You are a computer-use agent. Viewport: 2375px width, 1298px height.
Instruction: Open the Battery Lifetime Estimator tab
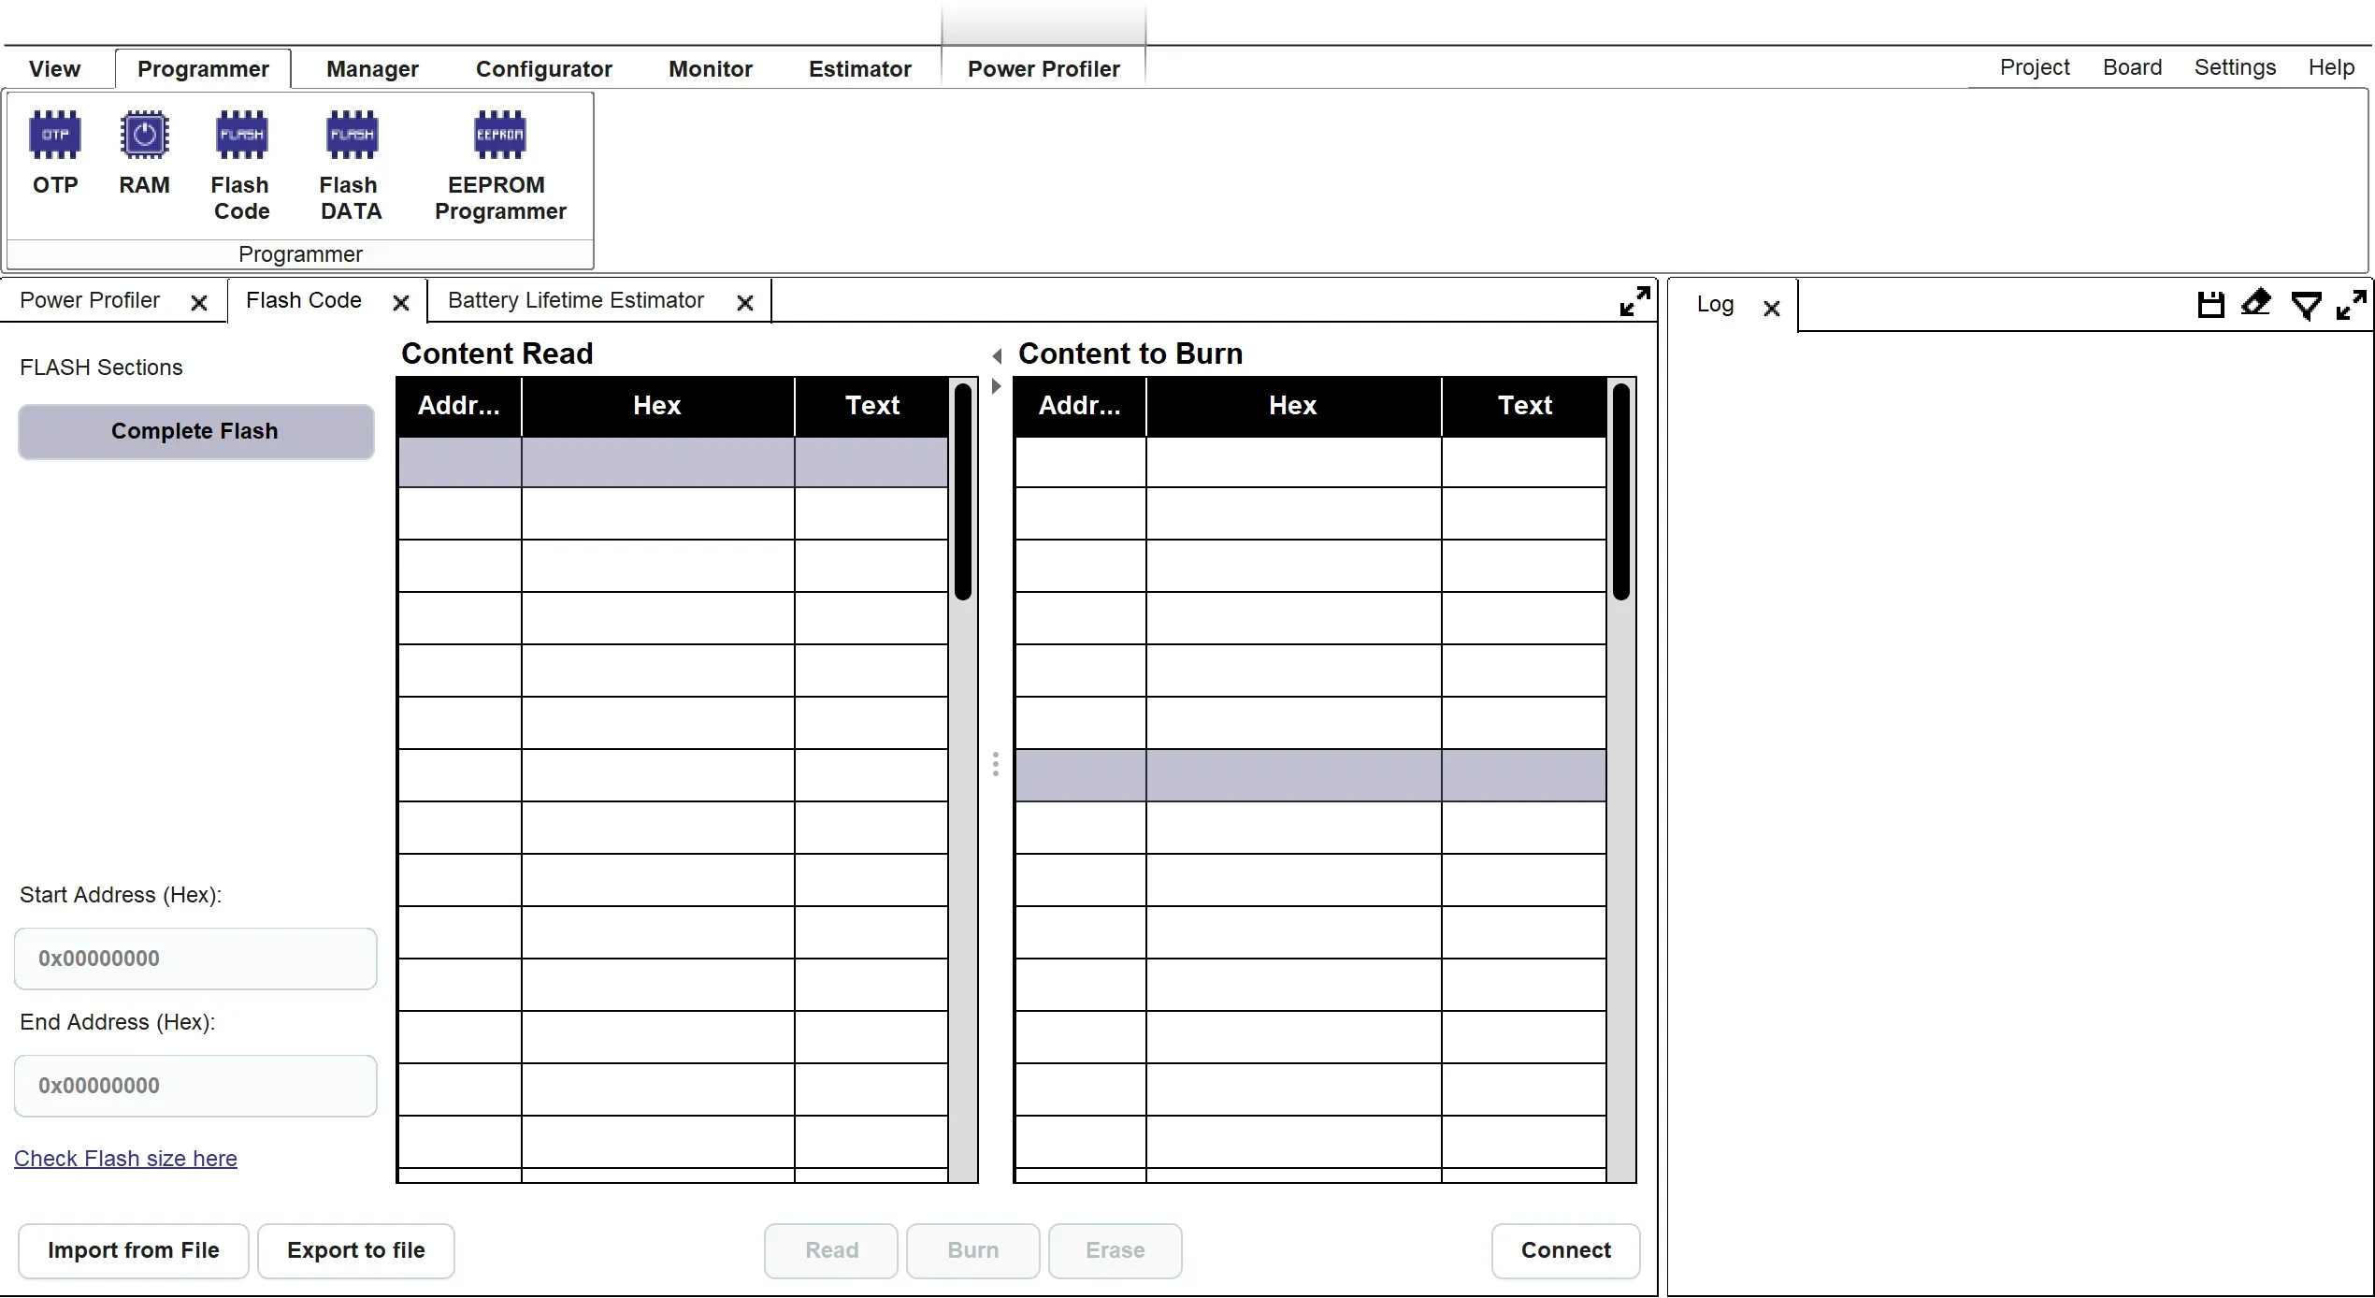click(576, 300)
